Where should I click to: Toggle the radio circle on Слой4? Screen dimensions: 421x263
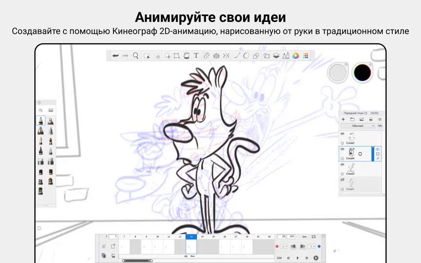point(343,159)
